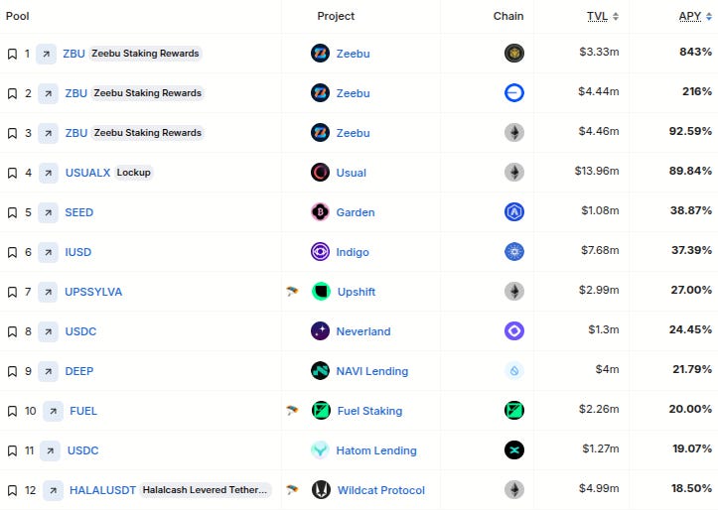The width and height of the screenshot is (718, 510).
Task: Sort table by TVL column
Action: (603, 17)
